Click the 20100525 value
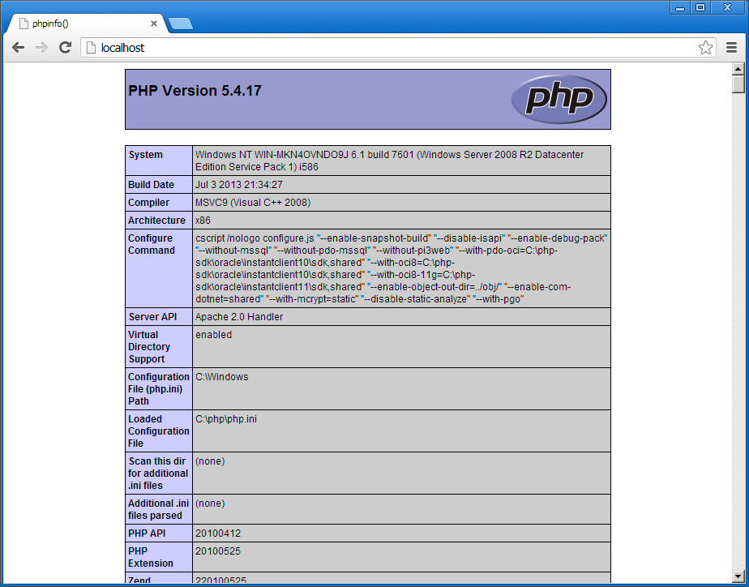This screenshot has width=749, height=587. pos(218,551)
